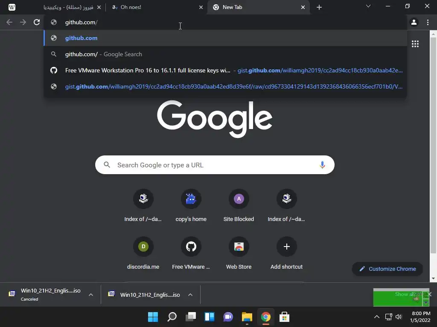Close the Arabic Wikipedia tab
Screen dimensions: 437x327
(x=99, y=7)
